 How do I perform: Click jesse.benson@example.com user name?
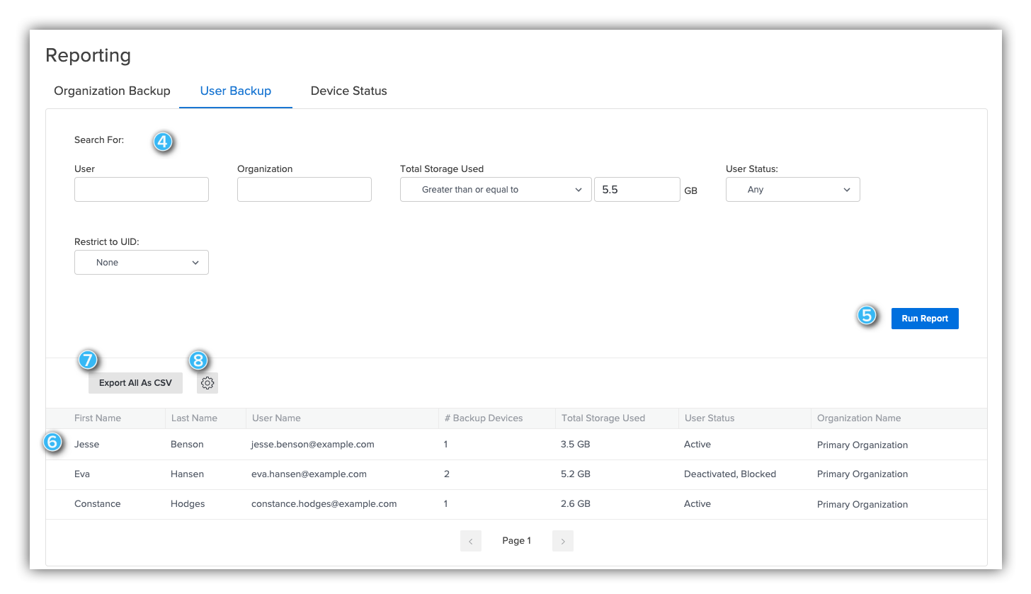pos(313,445)
